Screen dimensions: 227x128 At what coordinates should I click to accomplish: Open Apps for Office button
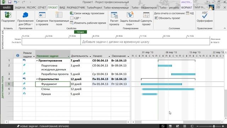click(x=25, y=18)
